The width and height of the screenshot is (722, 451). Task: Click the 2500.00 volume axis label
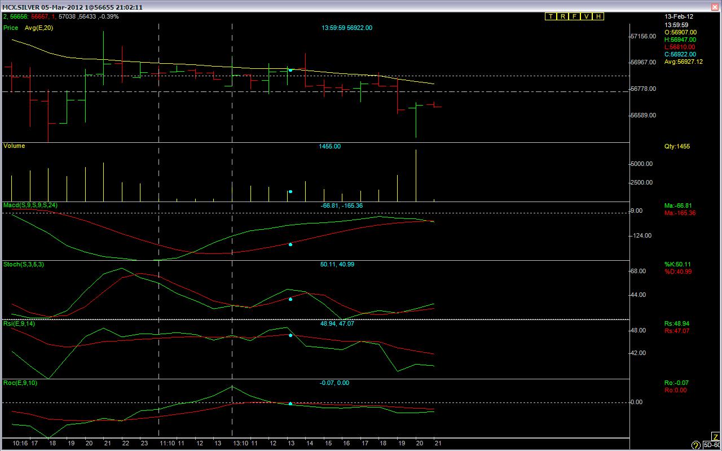pos(641,183)
